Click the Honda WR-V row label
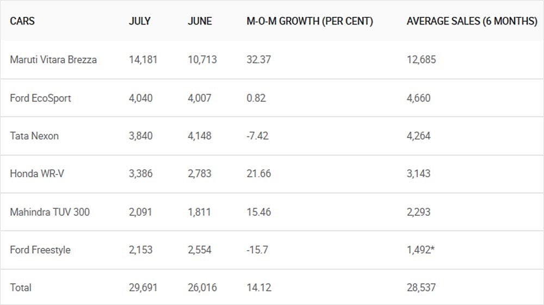The width and height of the screenshot is (544, 305). pyautogui.click(x=37, y=173)
